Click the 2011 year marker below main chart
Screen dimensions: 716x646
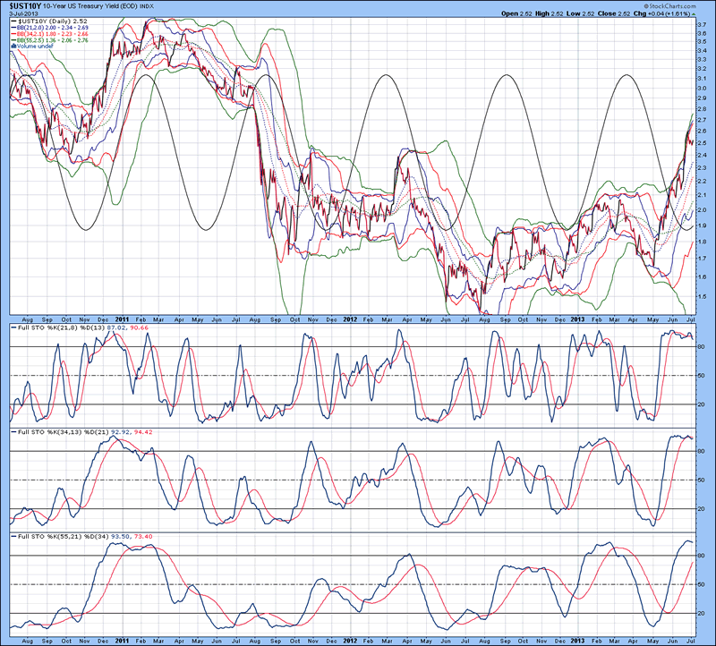tap(124, 319)
